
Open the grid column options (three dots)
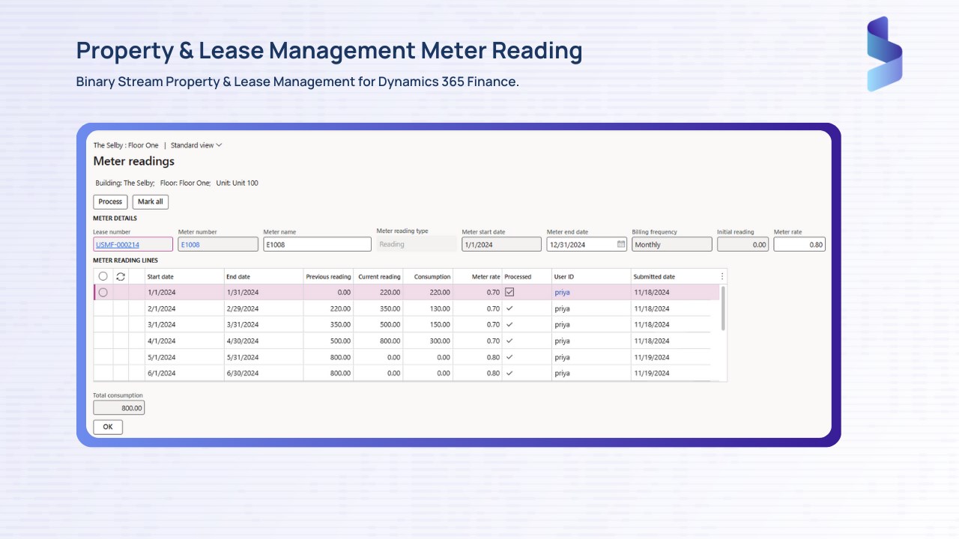pos(722,276)
